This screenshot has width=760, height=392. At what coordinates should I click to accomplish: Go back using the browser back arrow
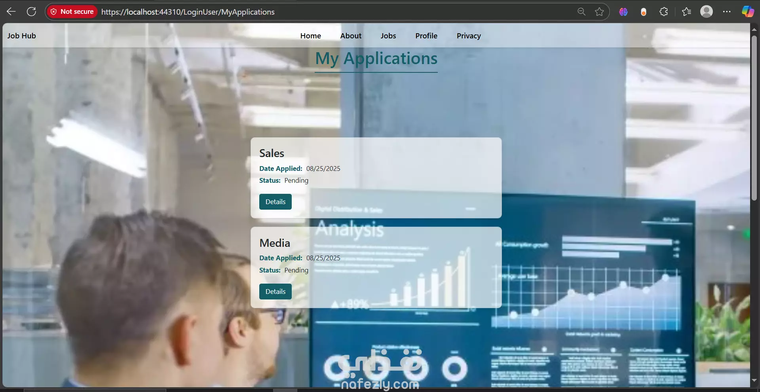tap(11, 11)
